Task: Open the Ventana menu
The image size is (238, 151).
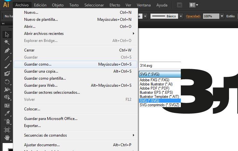Action: click(144, 5)
